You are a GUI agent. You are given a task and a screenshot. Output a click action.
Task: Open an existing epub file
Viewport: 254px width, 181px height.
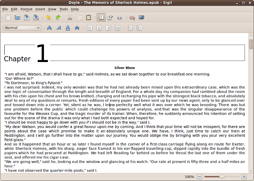click(x=17, y=17)
